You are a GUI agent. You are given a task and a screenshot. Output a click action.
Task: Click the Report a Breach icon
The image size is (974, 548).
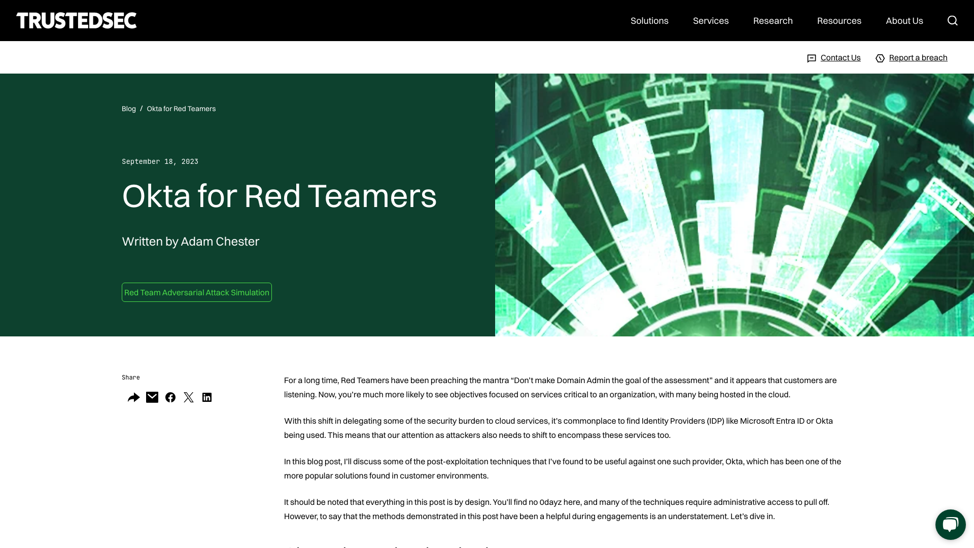tap(880, 57)
